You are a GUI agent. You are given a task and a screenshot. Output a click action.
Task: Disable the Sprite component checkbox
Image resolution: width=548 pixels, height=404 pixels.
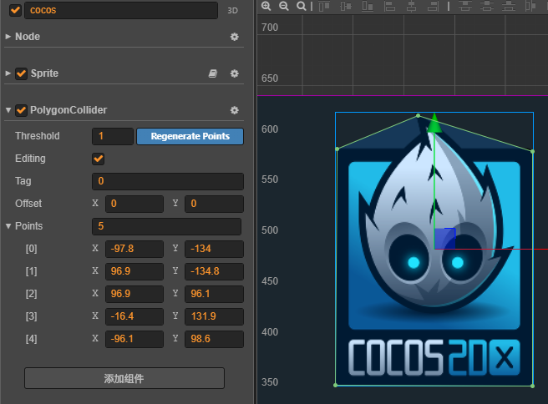coord(22,73)
